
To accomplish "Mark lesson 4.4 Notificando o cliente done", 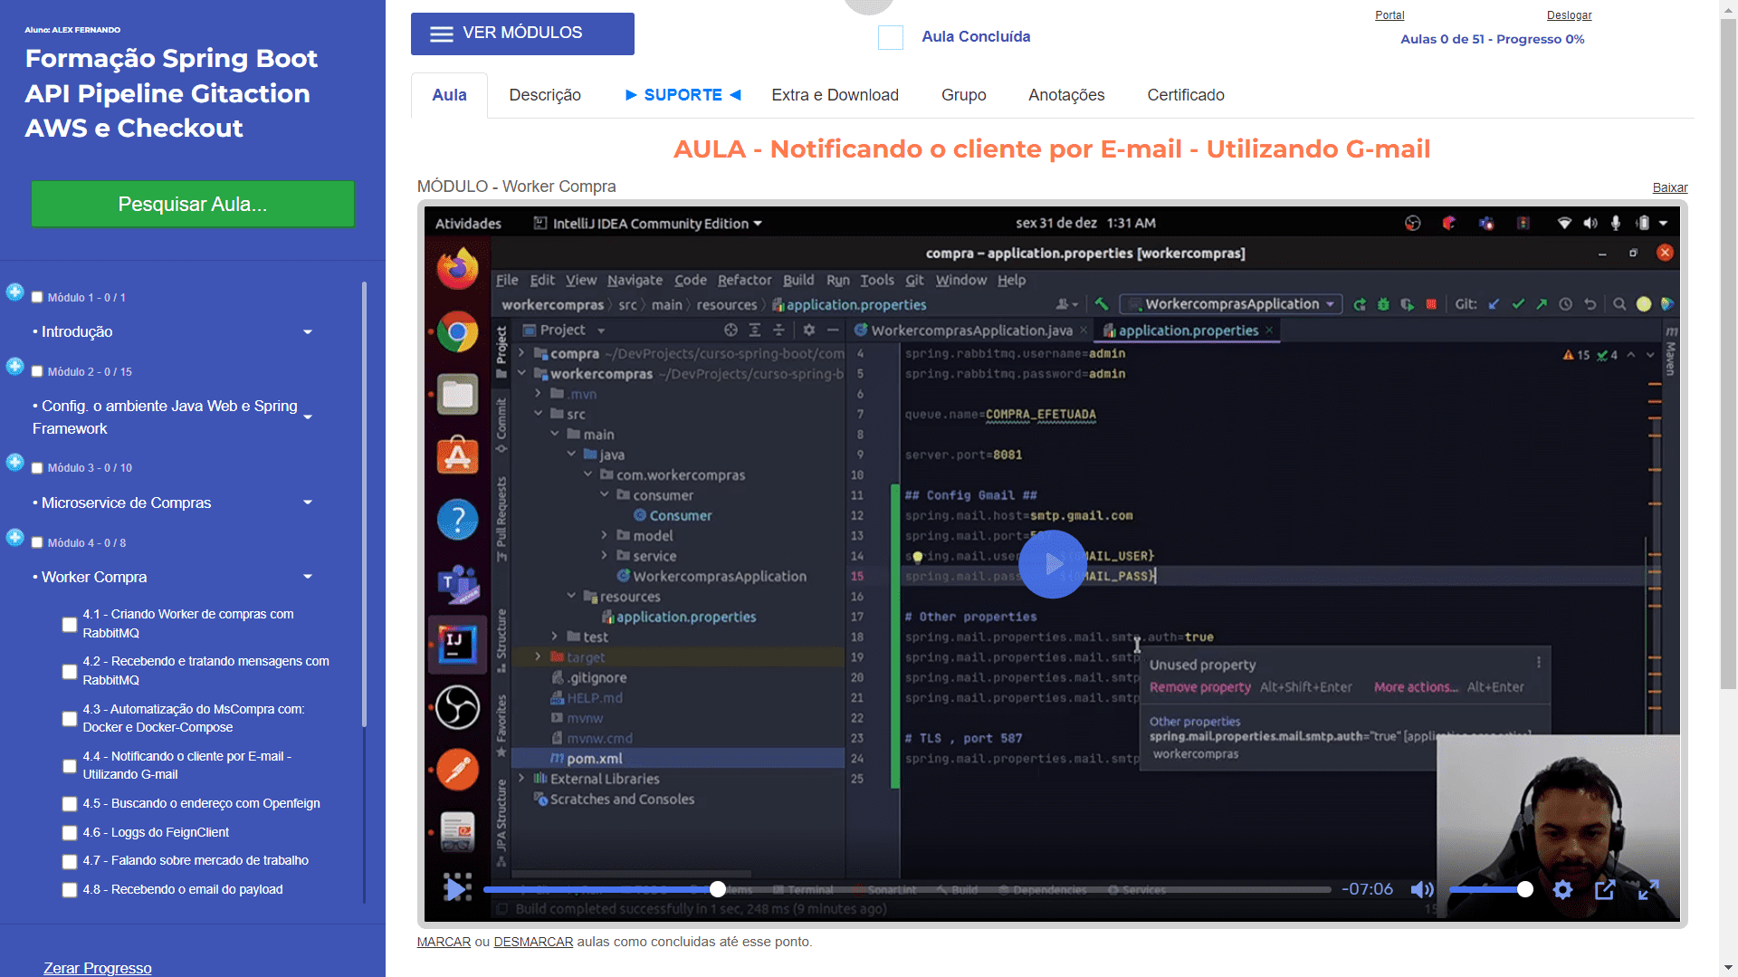I will pos(70,766).
